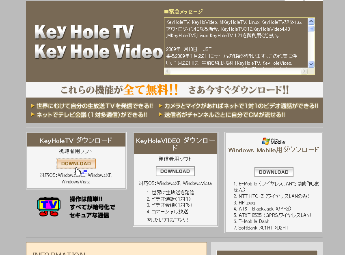The image size is (345, 255).
Task: Click the vertical scrollbar thumb in message box
Action: point(311,29)
